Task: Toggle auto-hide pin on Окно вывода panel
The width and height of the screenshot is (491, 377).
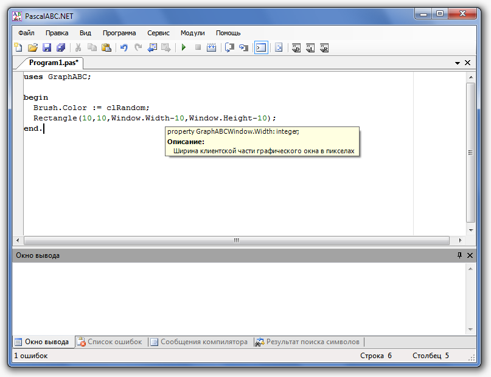Action: click(459, 255)
